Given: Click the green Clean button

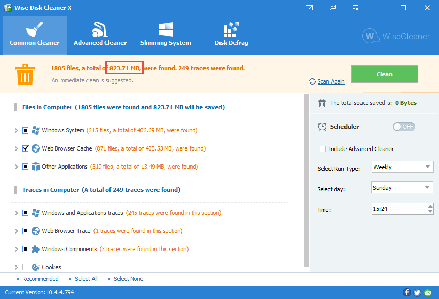Looking at the screenshot, I should [384, 74].
